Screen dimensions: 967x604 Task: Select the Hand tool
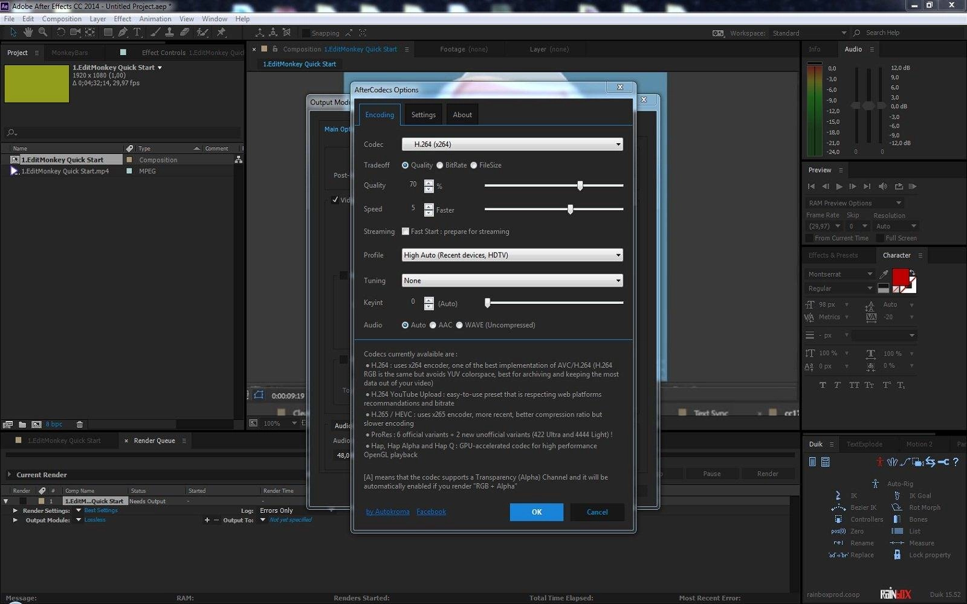[28, 32]
